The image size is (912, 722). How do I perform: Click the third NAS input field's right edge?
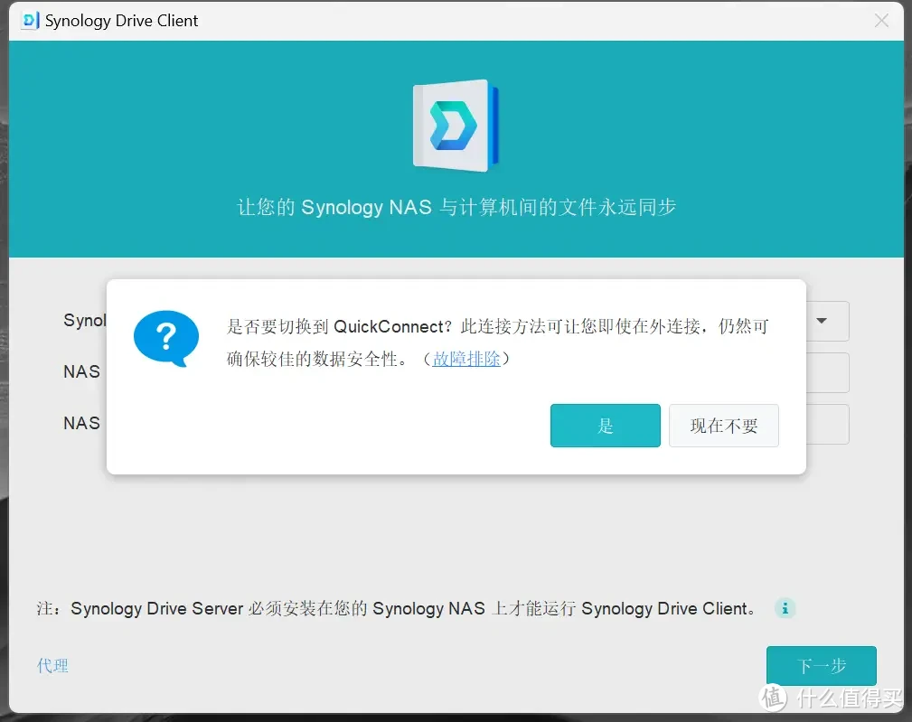click(x=828, y=425)
